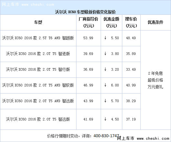Click the 2.0T T5 AWD 智远版 model name
Screen dimensions: 171x142
coord(38,101)
